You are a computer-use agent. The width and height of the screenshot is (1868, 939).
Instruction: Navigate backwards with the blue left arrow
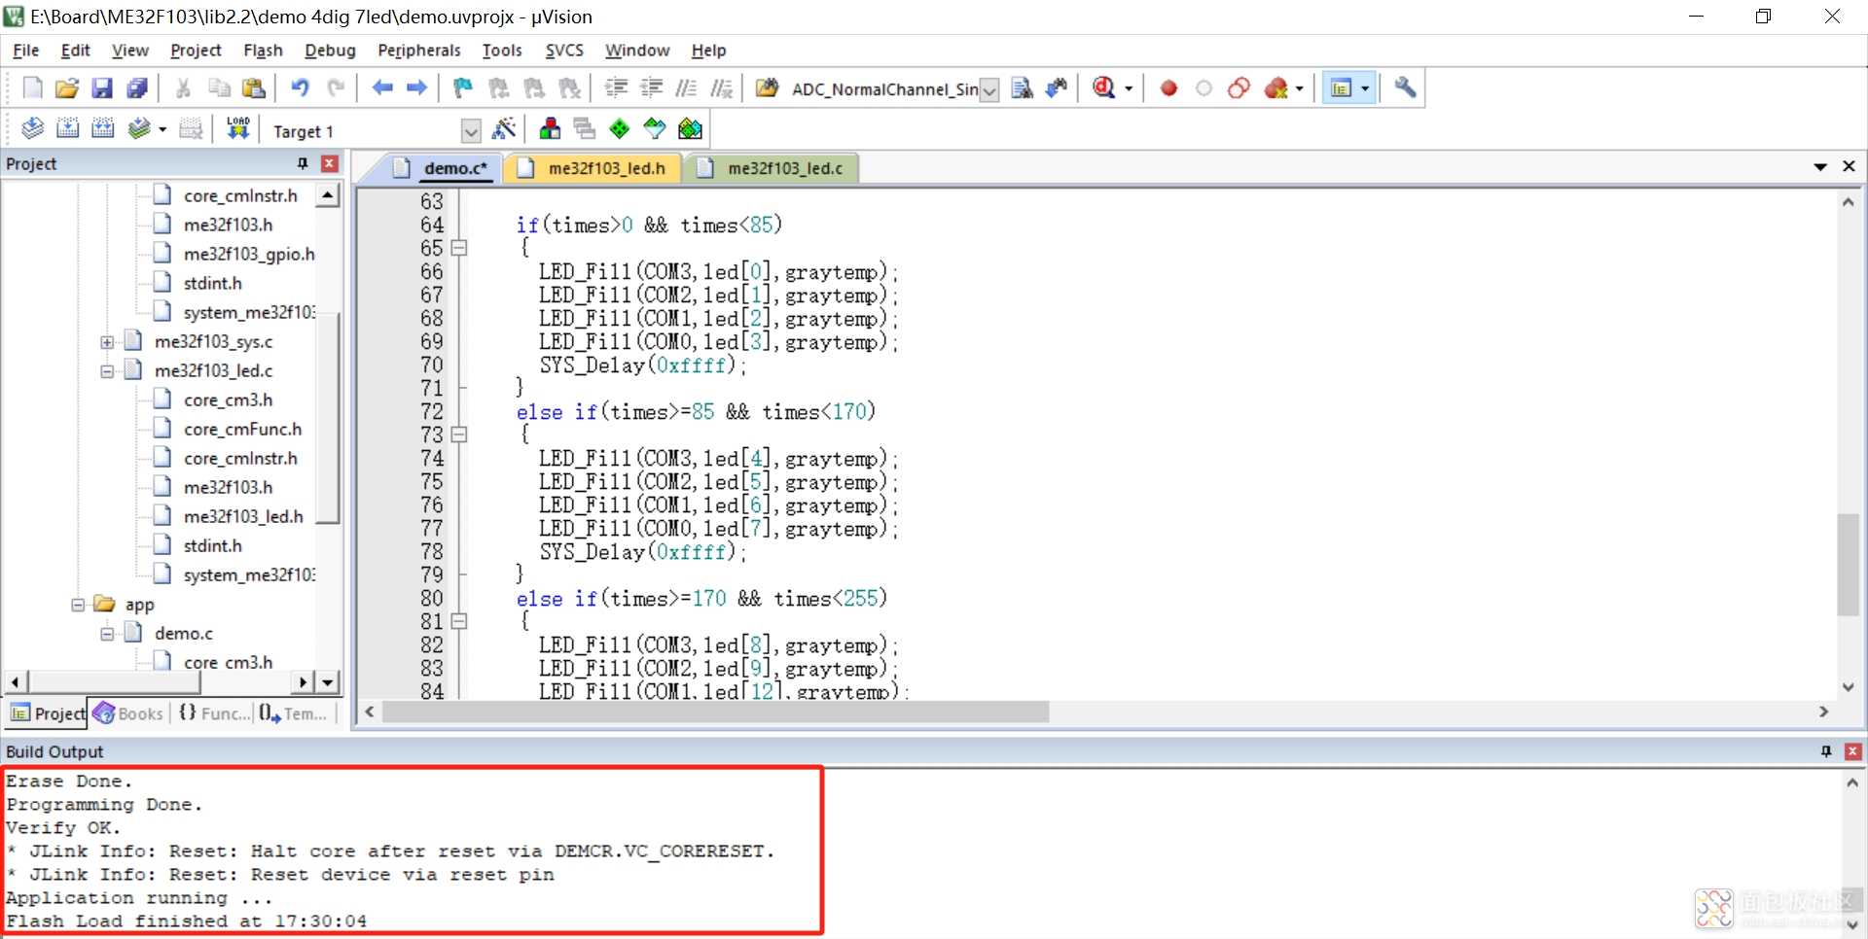click(x=382, y=88)
